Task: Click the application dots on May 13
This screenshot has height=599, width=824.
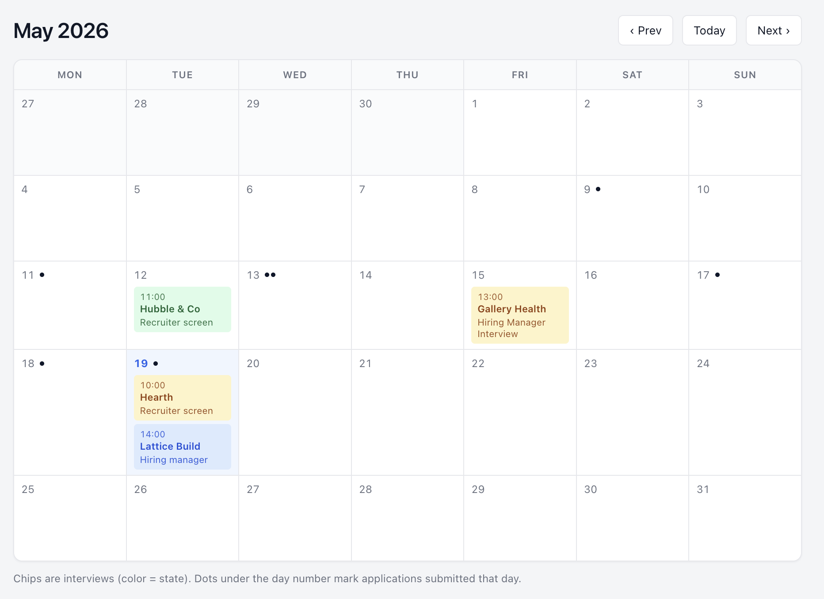Action: point(270,275)
